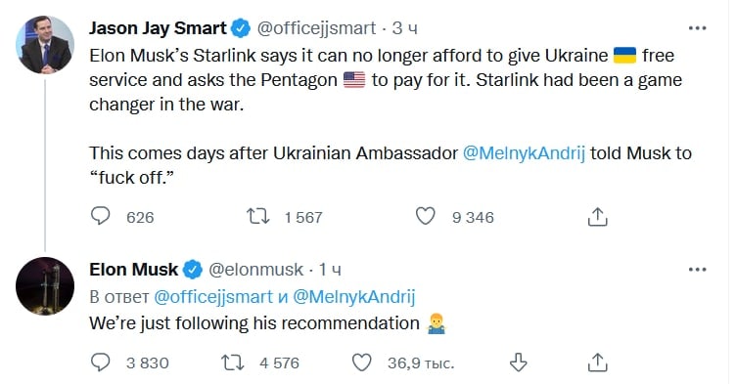This screenshot has width=736, height=384.
Task: Open more options on Elon Musk's tweet
Action: [697, 270]
